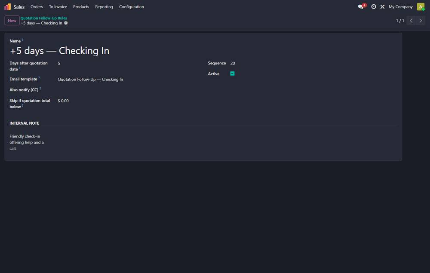Click the breadcrumb '+5 days — Checking In'
Screen dimensions: 430x273
[41, 23]
